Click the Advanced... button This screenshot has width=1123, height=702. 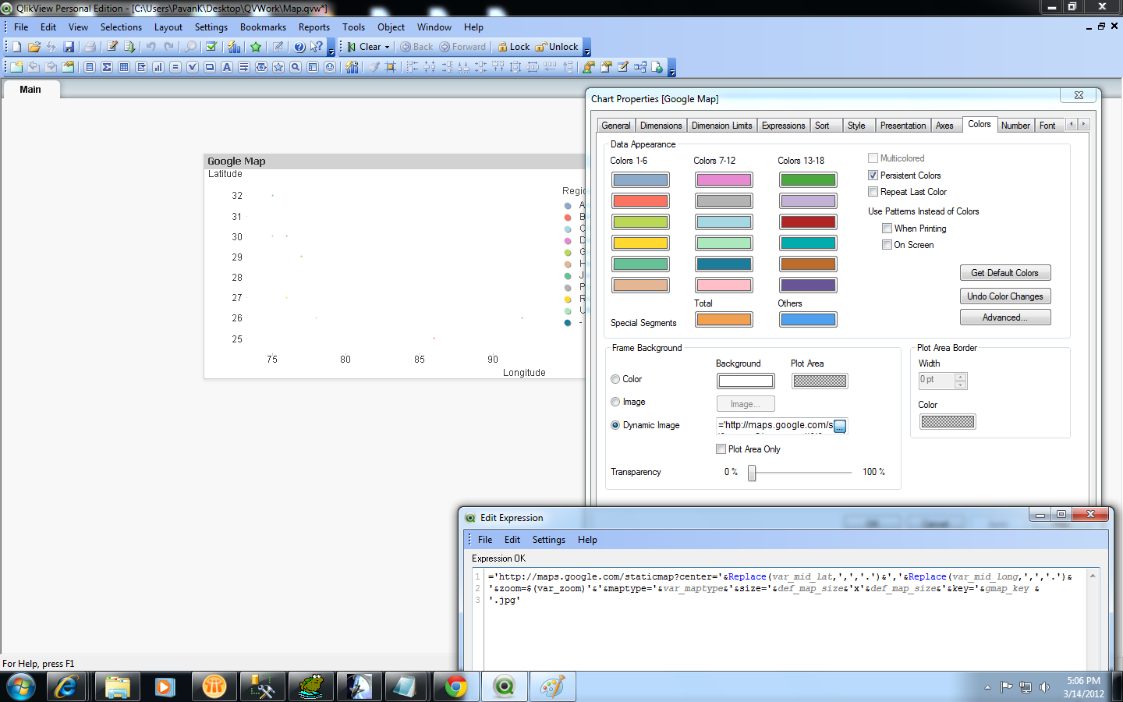click(1004, 317)
